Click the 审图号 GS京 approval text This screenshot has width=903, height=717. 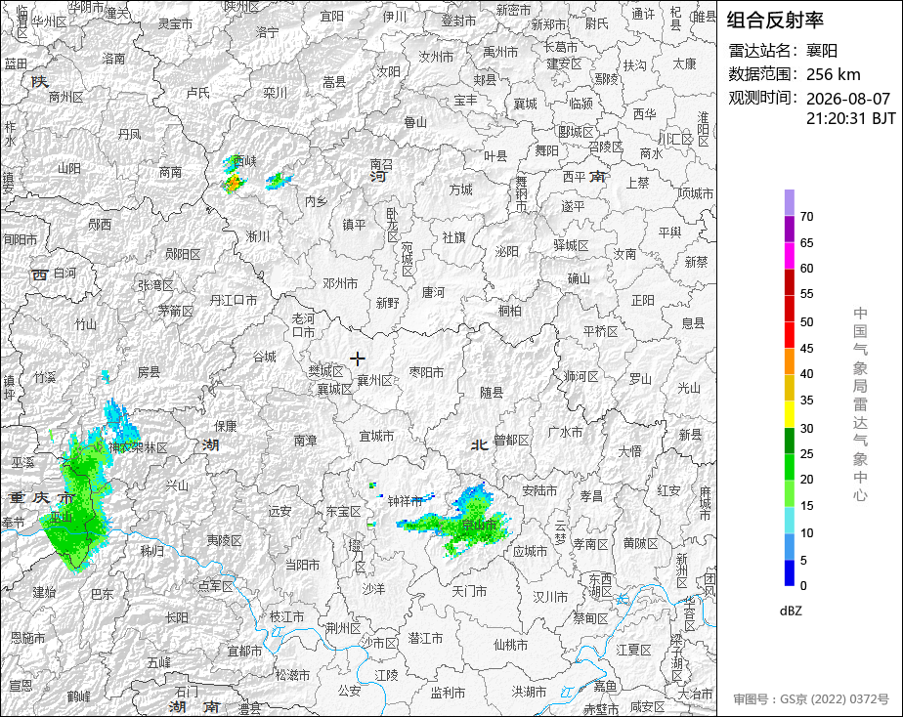[x=811, y=699]
